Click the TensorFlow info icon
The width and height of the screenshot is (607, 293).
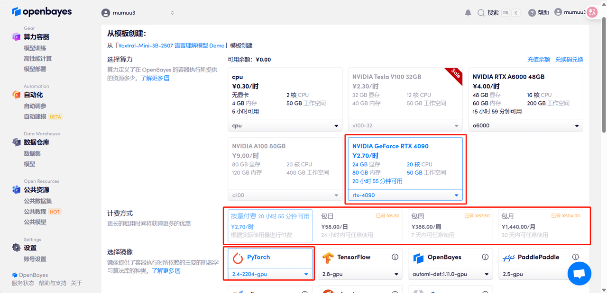pyautogui.click(x=395, y=257)
